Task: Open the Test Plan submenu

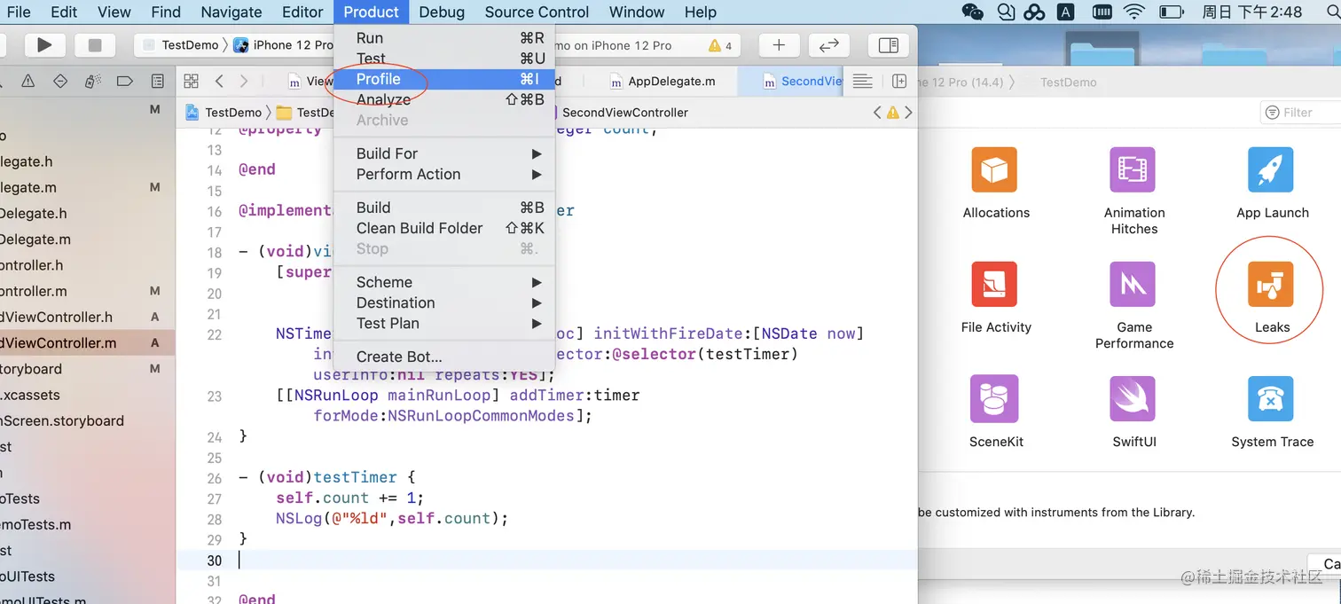Action: click(443, 323)
